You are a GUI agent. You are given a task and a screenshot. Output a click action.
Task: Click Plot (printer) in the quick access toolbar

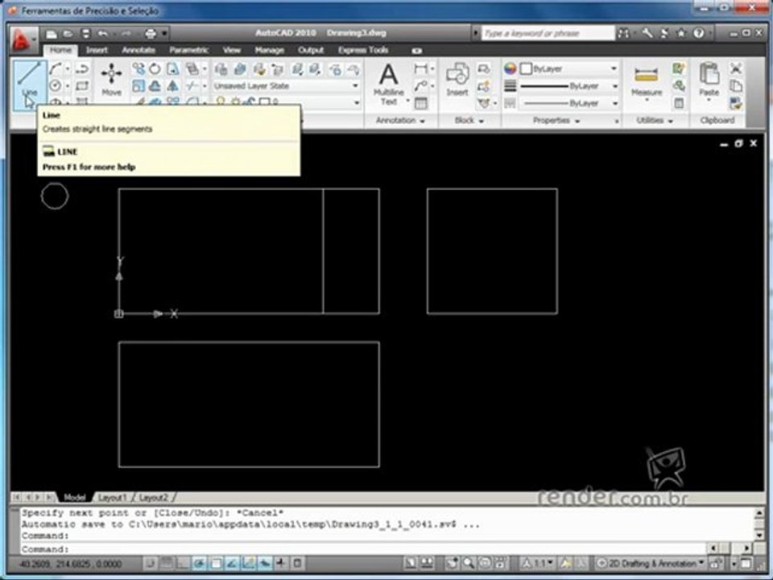coord(151,34)
